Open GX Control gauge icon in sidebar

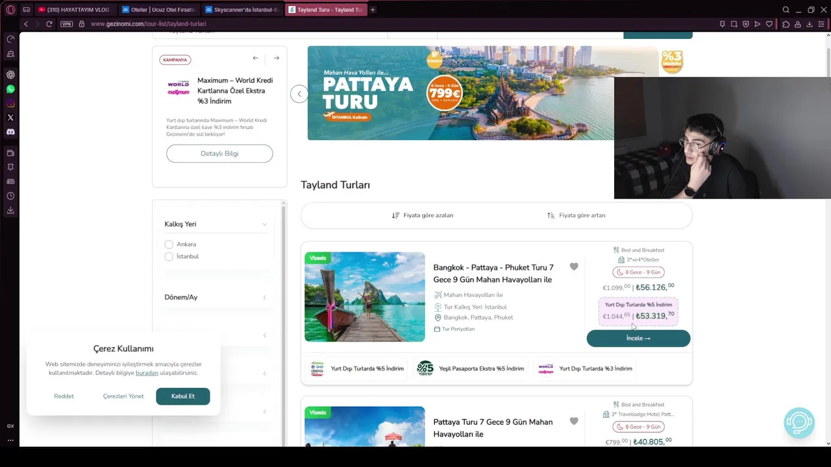point(10,39)
